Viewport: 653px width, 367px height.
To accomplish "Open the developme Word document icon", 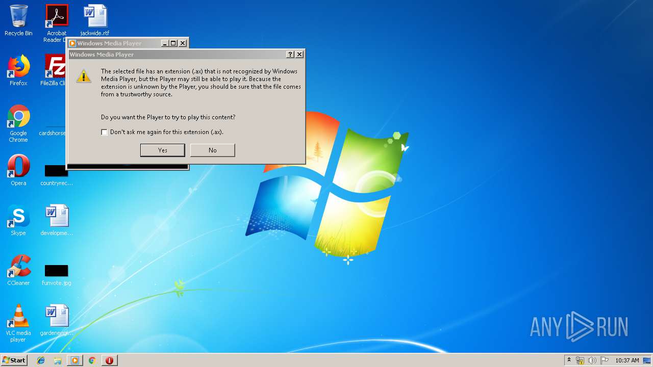I will 57,220.
